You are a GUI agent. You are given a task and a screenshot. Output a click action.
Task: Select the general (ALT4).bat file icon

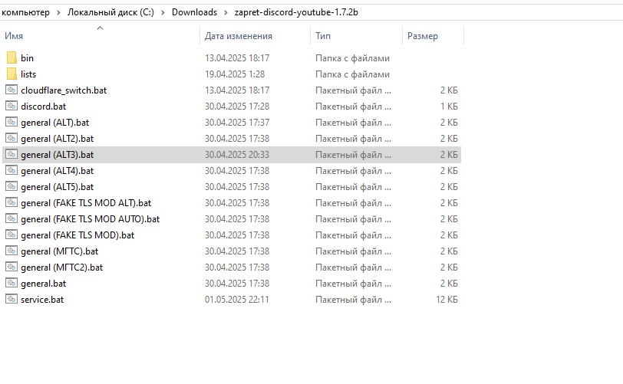coord(11,170)
